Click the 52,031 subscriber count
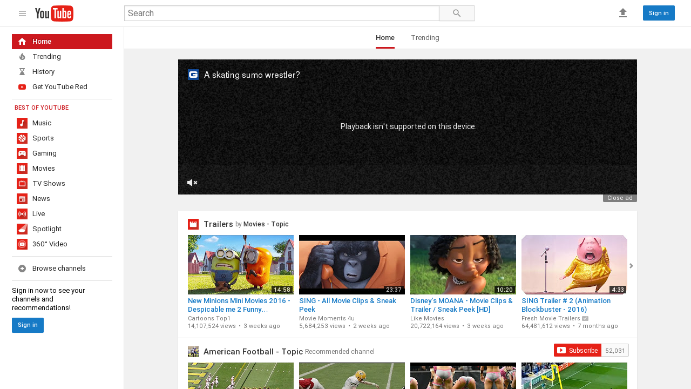Screen dimensions: 691x389 [x=615, y=350]
